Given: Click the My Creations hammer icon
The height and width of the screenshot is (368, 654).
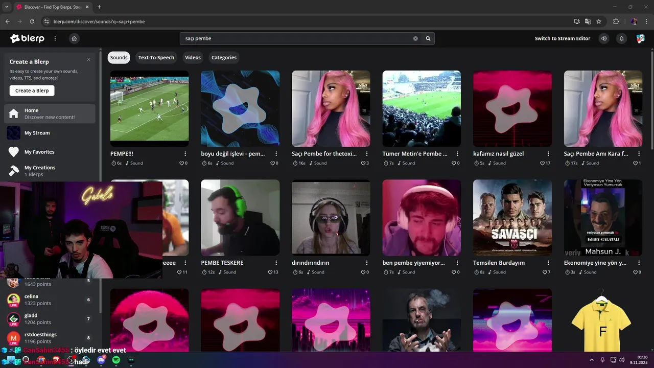Looking at the screenshot, I should (x=14, y=171).
